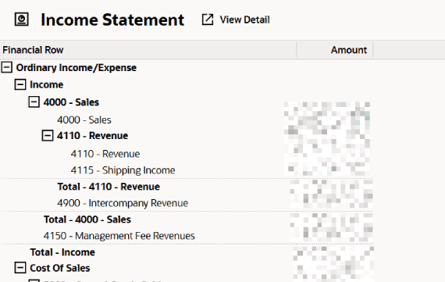Select the Cost Of Sales row label
This screenshot has width=445, height=282.
[x=60, y=268]
